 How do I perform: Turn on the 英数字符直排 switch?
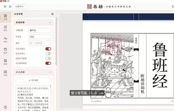coord(48,59)
